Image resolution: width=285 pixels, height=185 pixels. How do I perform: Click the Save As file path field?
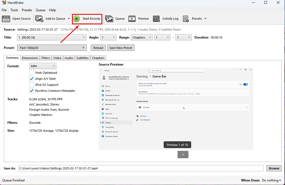[x=141, y=168]
